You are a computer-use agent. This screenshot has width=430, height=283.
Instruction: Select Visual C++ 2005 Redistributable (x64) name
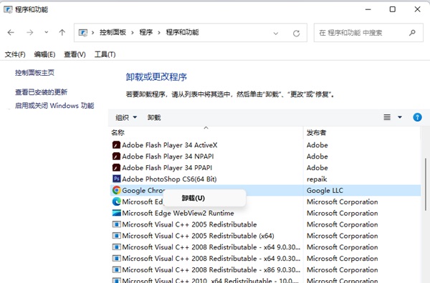(198, 236)
